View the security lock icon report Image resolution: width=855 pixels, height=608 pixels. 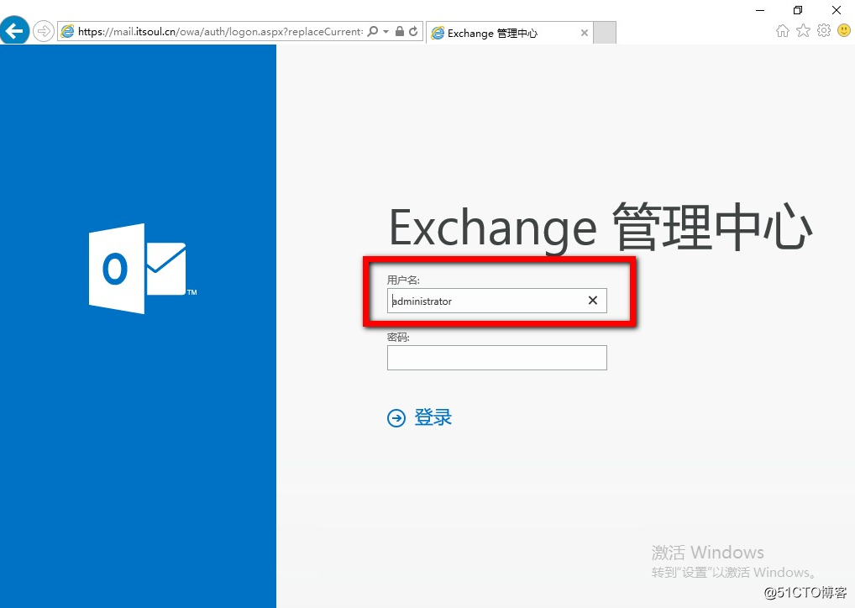tap(400, 31)
